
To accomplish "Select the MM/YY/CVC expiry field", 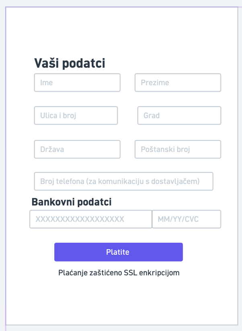I will point(187,219).
